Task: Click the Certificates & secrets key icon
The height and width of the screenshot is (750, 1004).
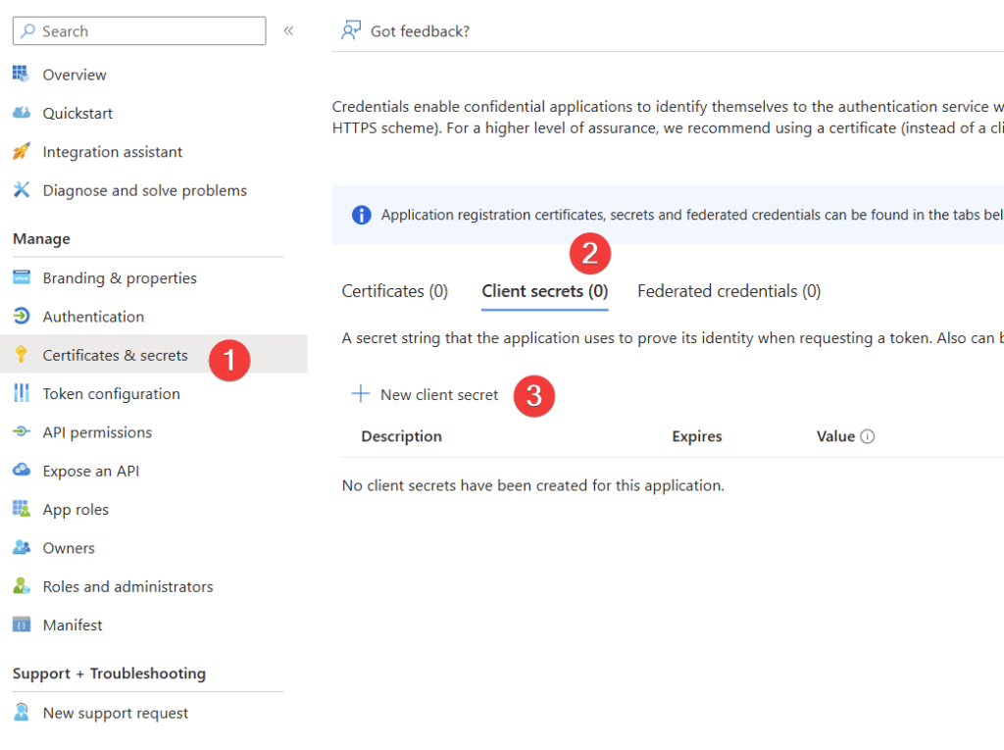Action: [22, 355]
